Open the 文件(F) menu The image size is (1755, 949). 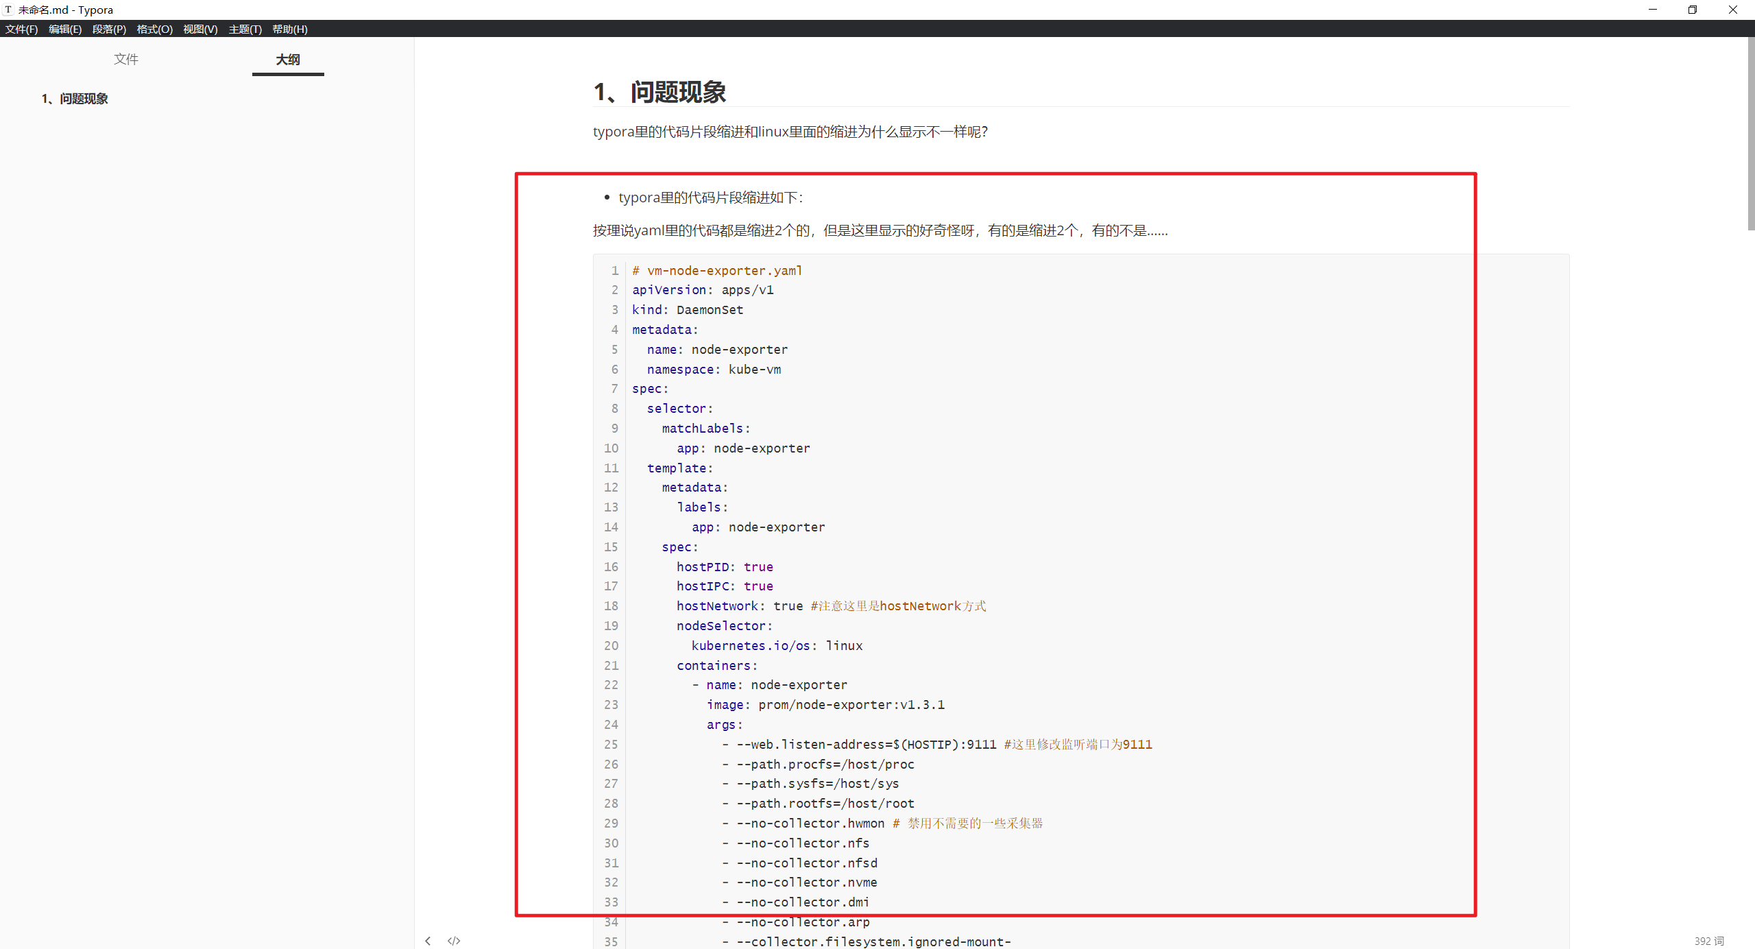point(21,29)
